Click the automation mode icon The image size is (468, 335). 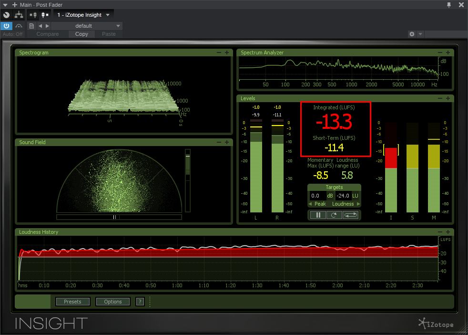tap(19, 26)
